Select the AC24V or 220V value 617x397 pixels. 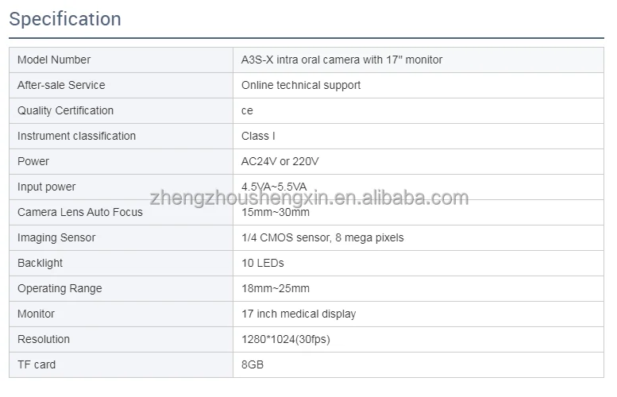pos(280,161)
